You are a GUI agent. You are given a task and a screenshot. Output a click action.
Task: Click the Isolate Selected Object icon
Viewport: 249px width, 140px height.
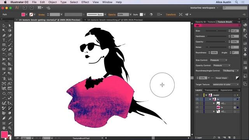[181, 14]
